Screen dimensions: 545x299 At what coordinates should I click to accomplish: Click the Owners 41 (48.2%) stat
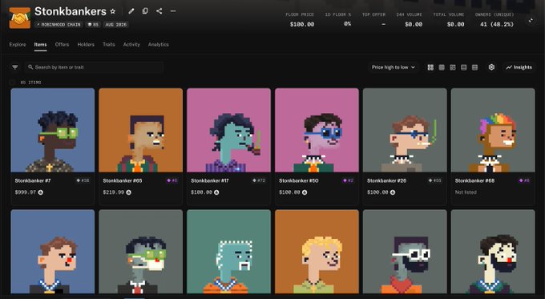[495, 20]
